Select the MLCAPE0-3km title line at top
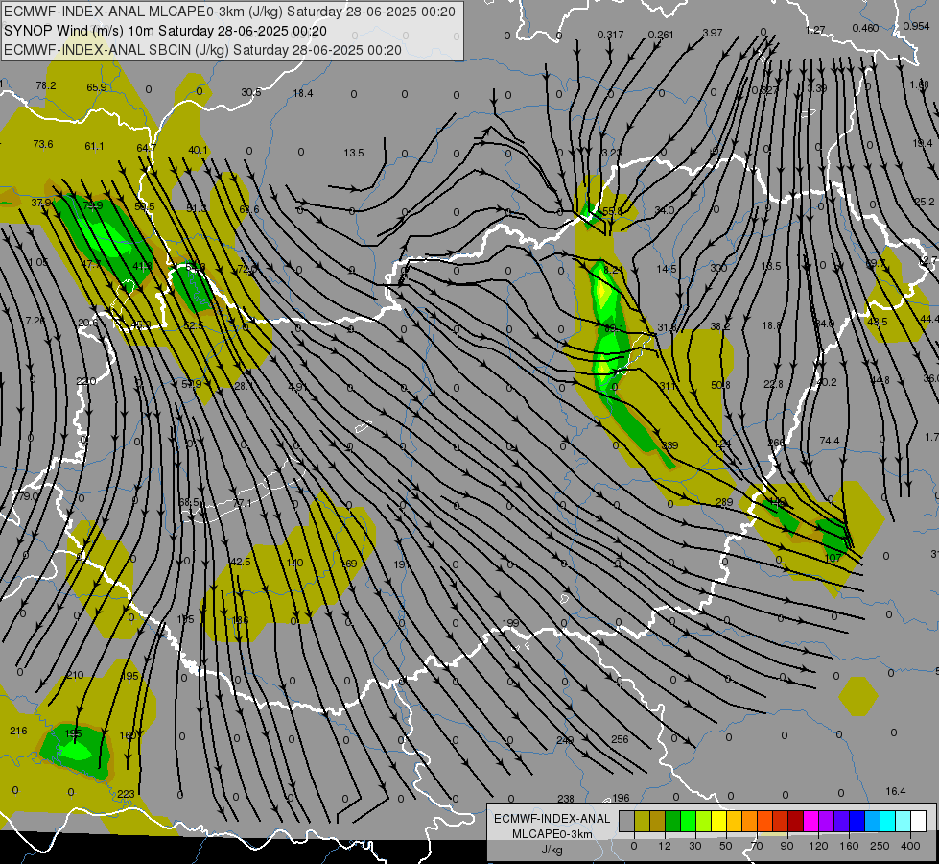 (229, 12)
